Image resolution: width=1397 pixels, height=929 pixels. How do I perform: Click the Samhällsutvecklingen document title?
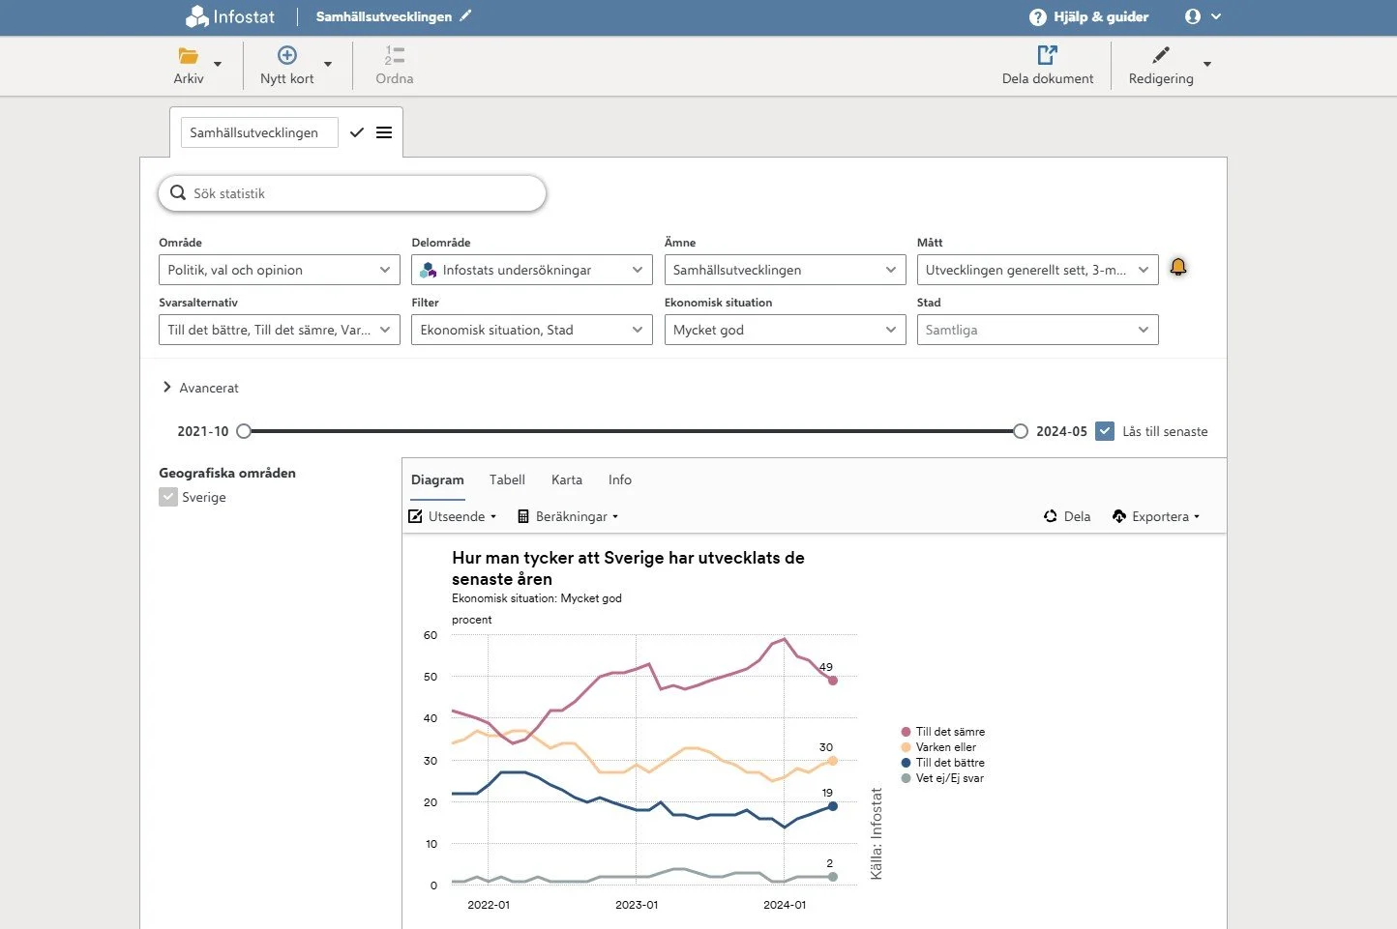[x=384, y=16]
